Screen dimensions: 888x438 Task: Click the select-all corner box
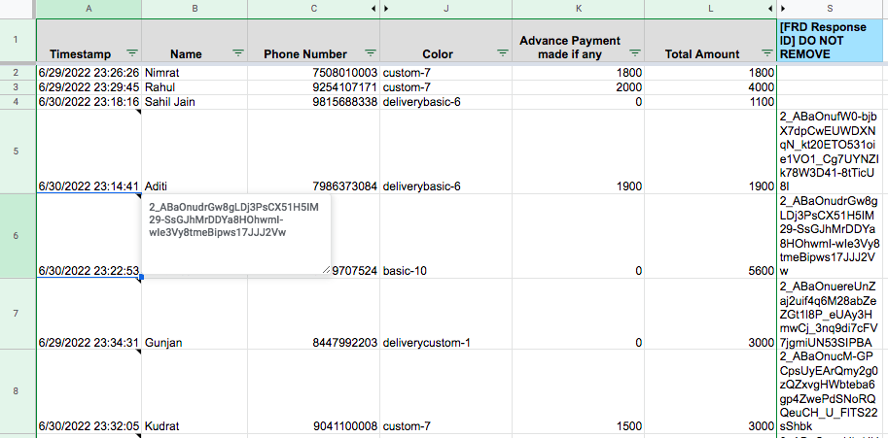coord(16,9)
